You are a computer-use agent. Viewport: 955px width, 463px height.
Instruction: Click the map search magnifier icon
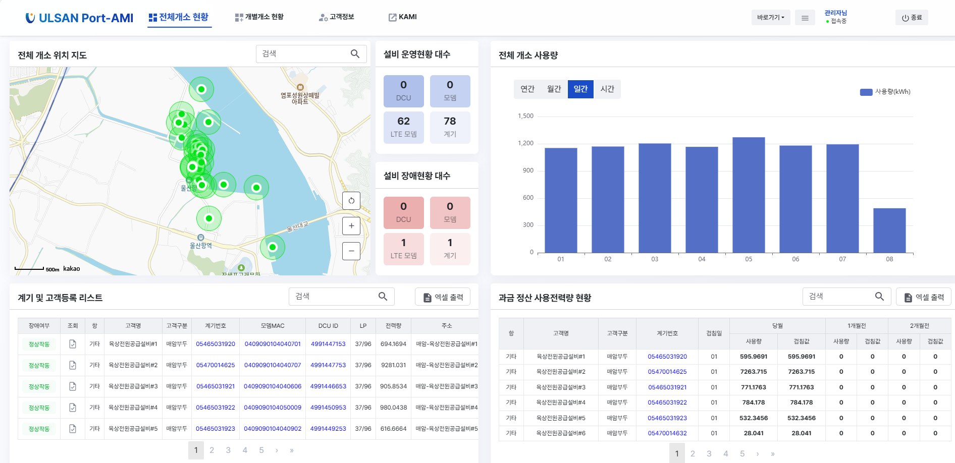click(355, 53)
